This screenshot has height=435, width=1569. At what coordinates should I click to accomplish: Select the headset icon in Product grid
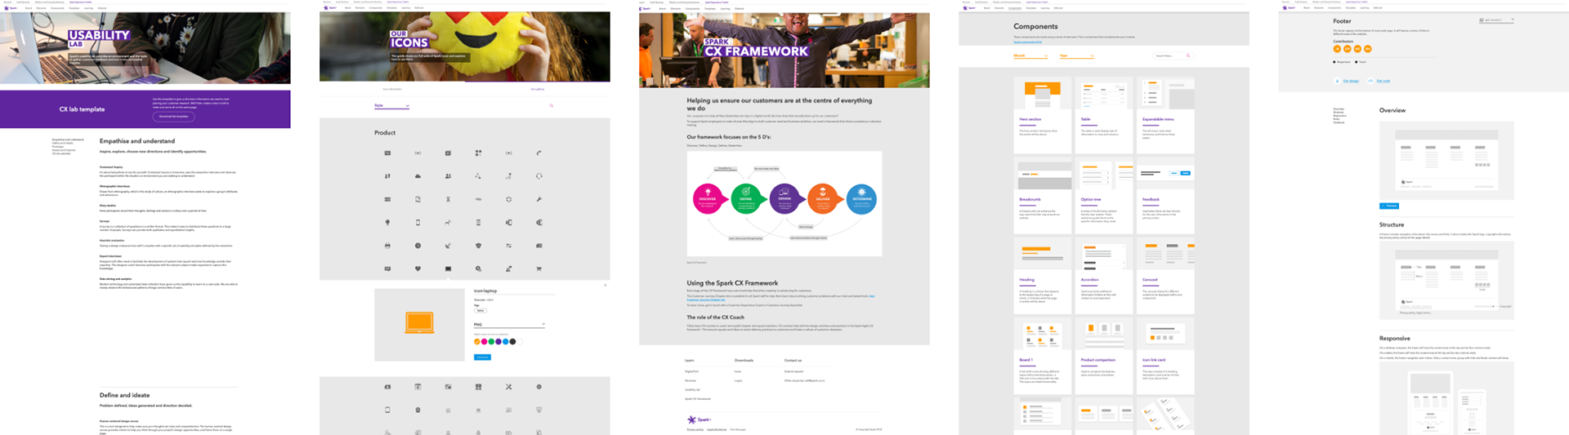(x=539, y=176)
